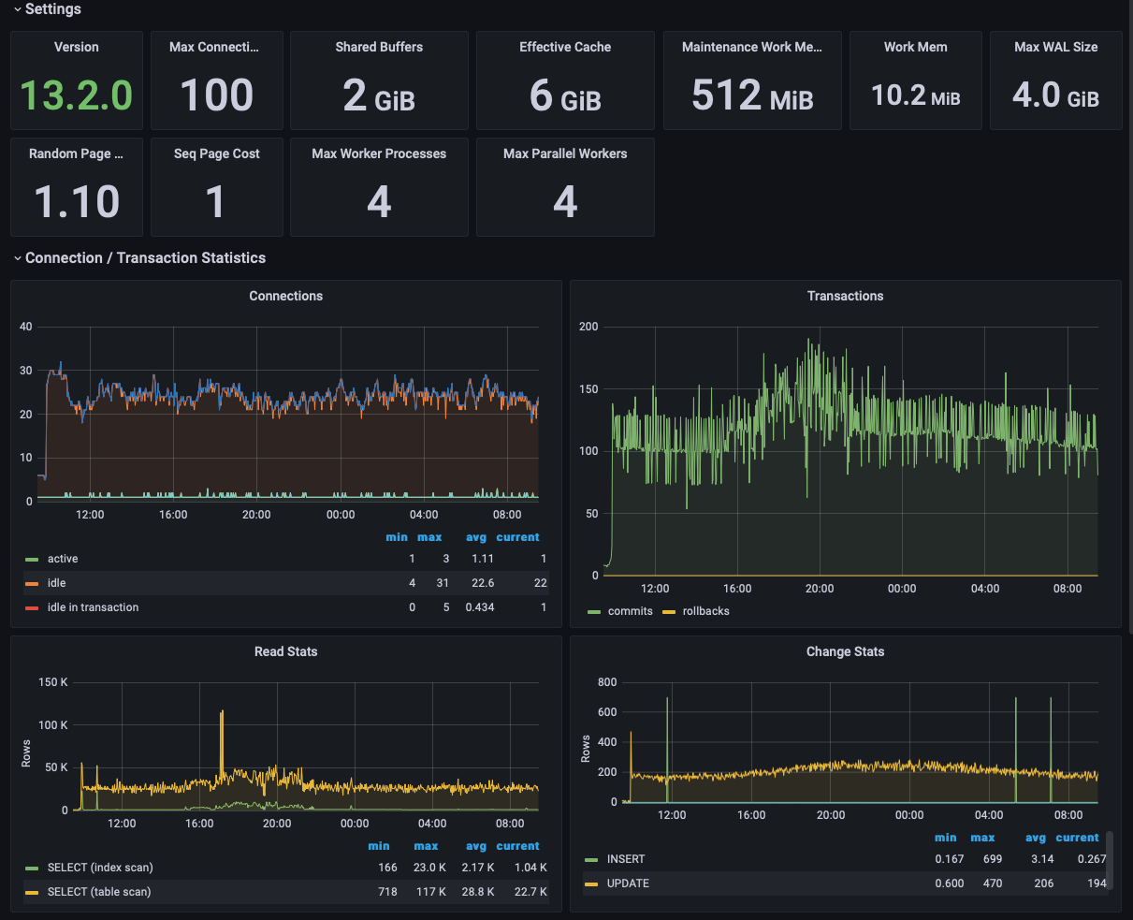Sort Connections legend by avg column

pos(476,537)
